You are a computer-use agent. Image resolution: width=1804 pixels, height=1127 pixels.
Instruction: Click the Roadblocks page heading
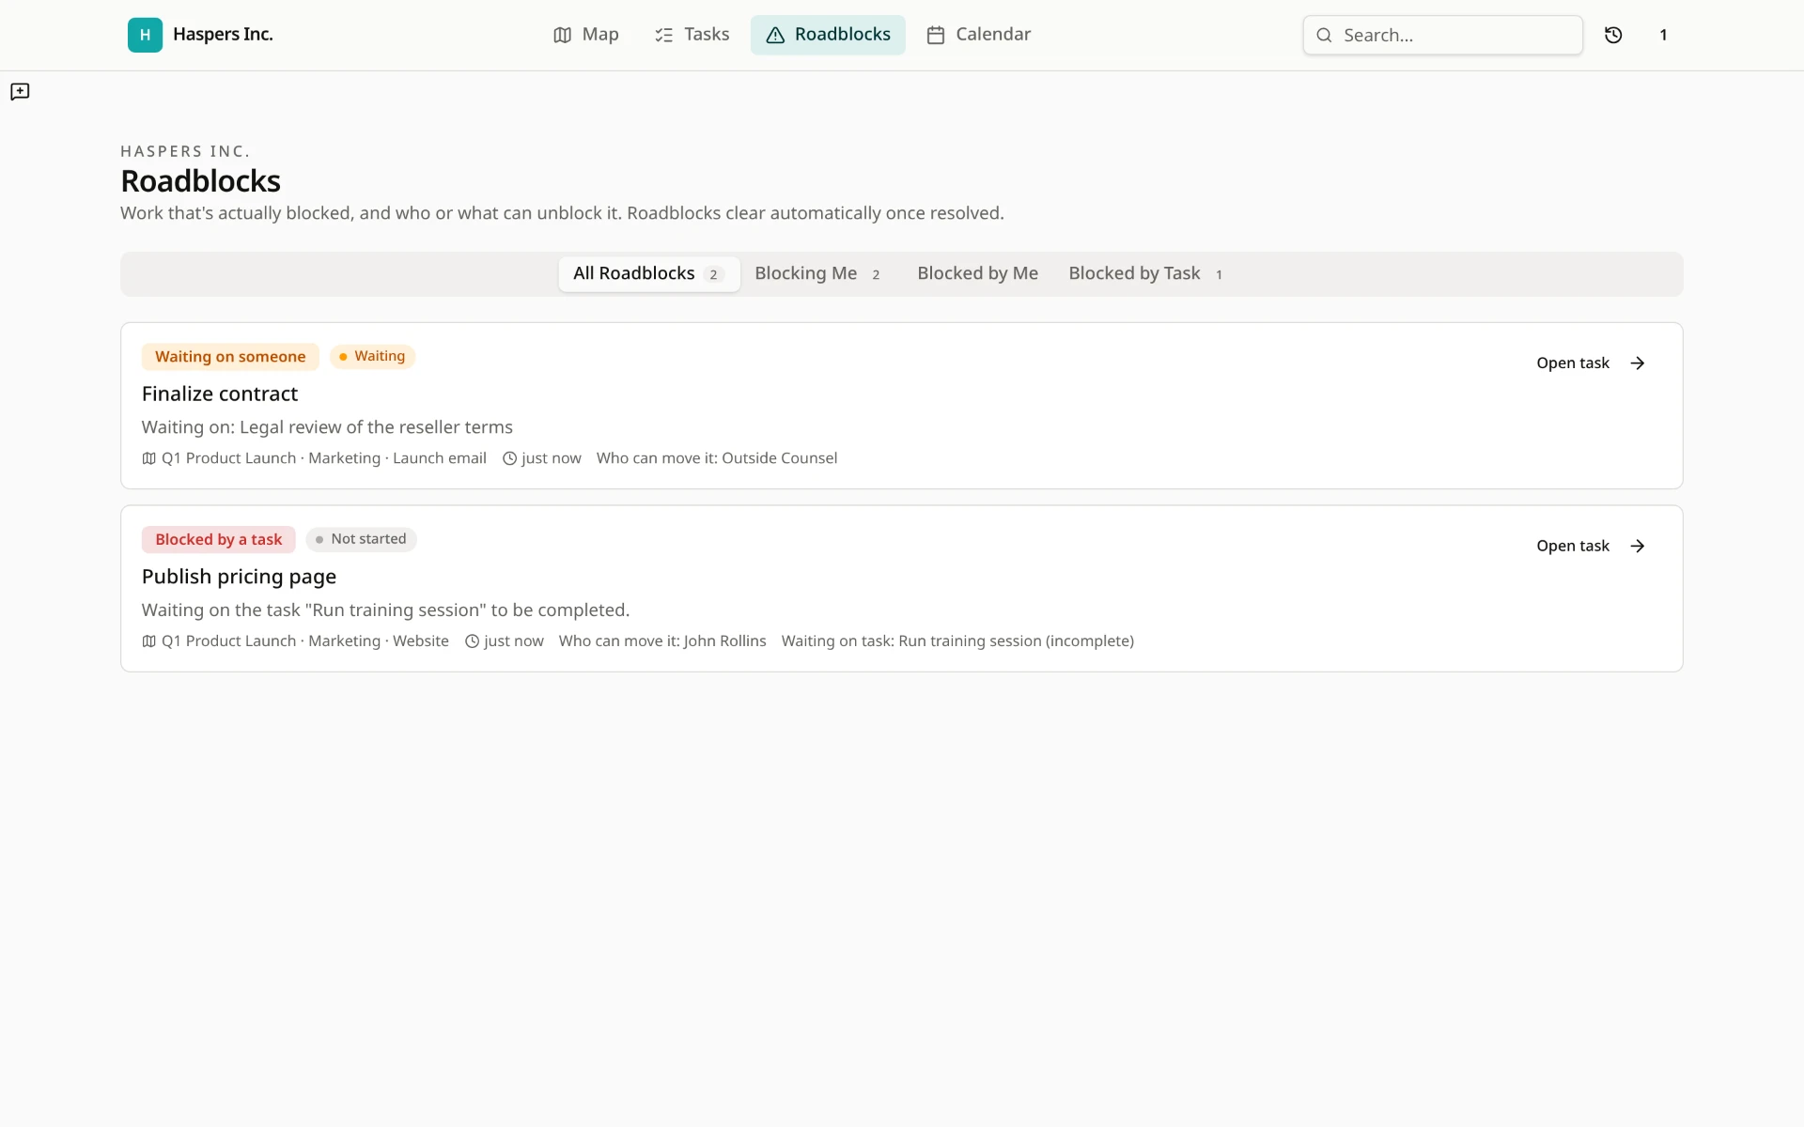click(201, 181)
